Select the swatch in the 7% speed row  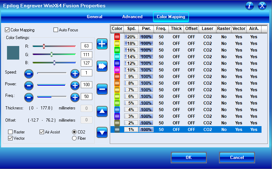click(117, 90)
